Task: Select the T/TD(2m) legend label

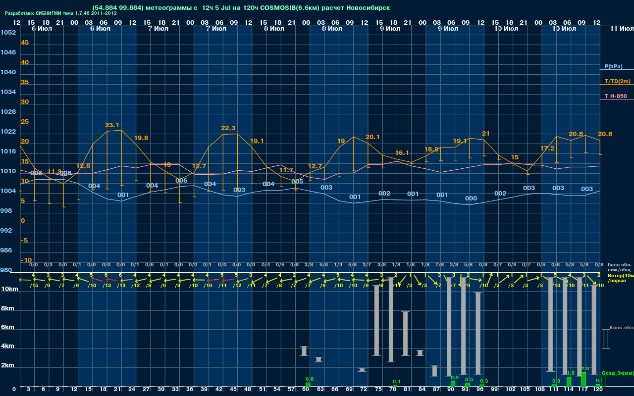Action: (618, 81)
